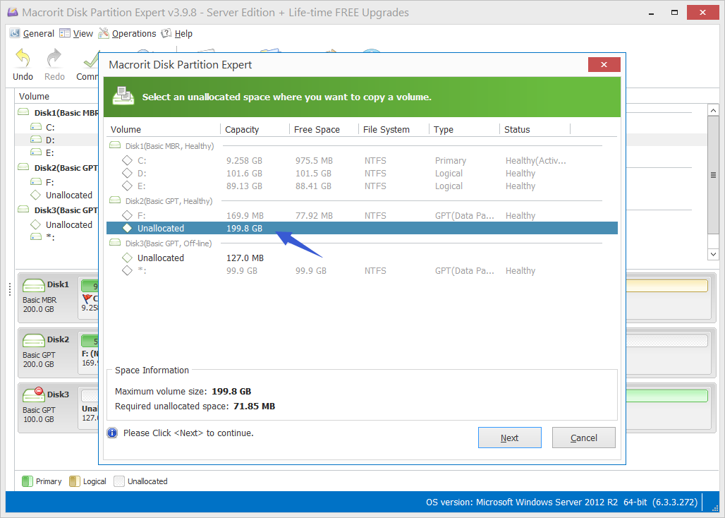
Task: Click the dialog's Volume column header
Action: pos(164,130)
